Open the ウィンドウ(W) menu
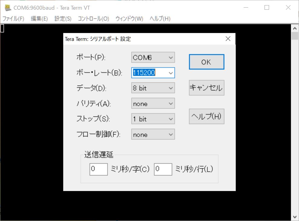 (x=129, y=18)
